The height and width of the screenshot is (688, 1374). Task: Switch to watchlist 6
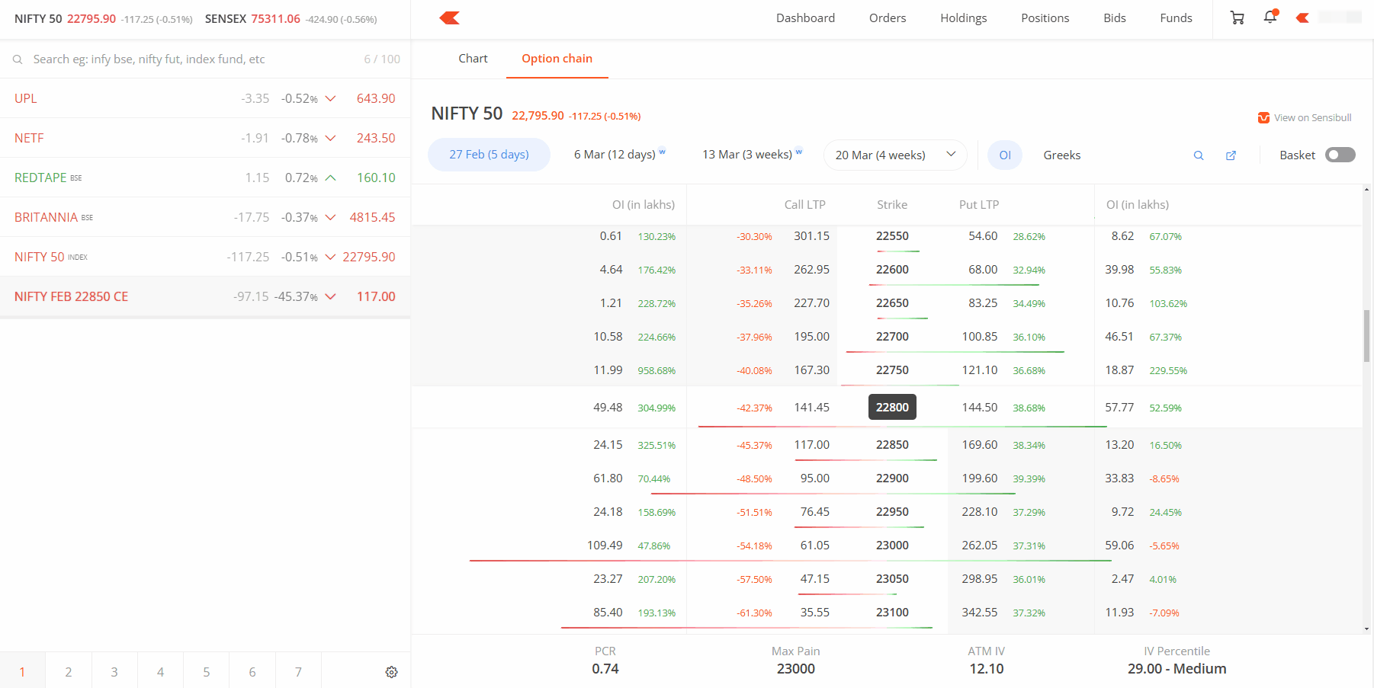[252, 672]
